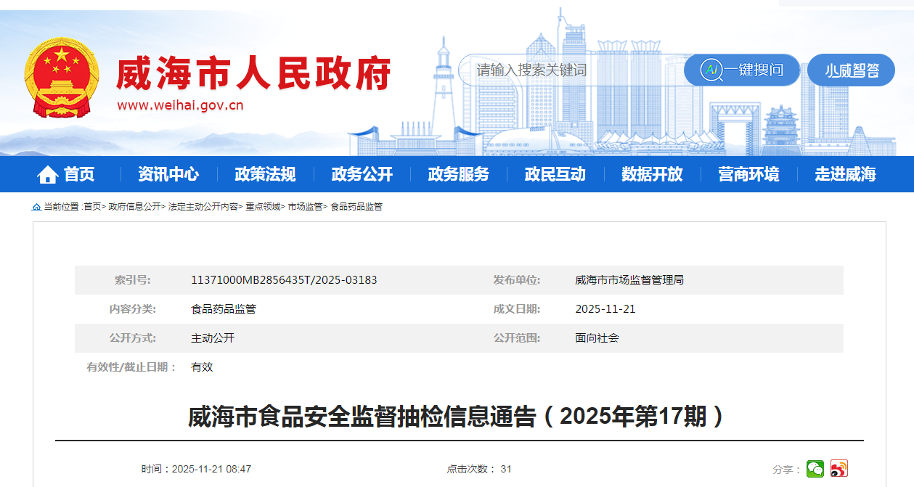The width and height of the screenshot is (914, 487).
Task: Open 食品药品监管 breadcrumb link
Action: tap(356, 207)
